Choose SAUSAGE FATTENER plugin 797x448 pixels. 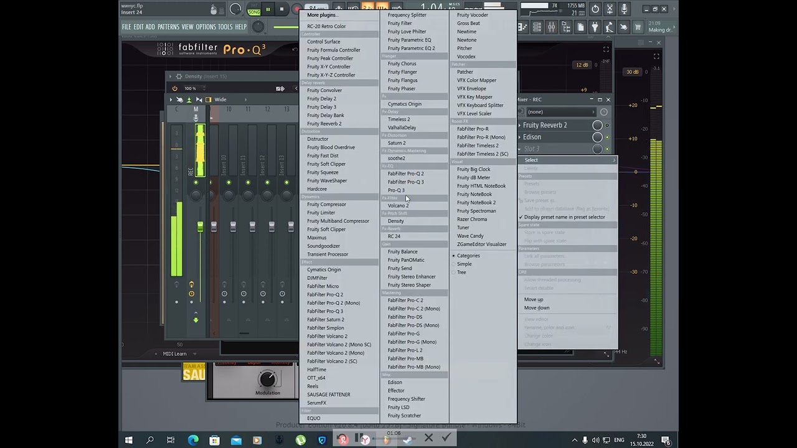click(x=328, y=394)
